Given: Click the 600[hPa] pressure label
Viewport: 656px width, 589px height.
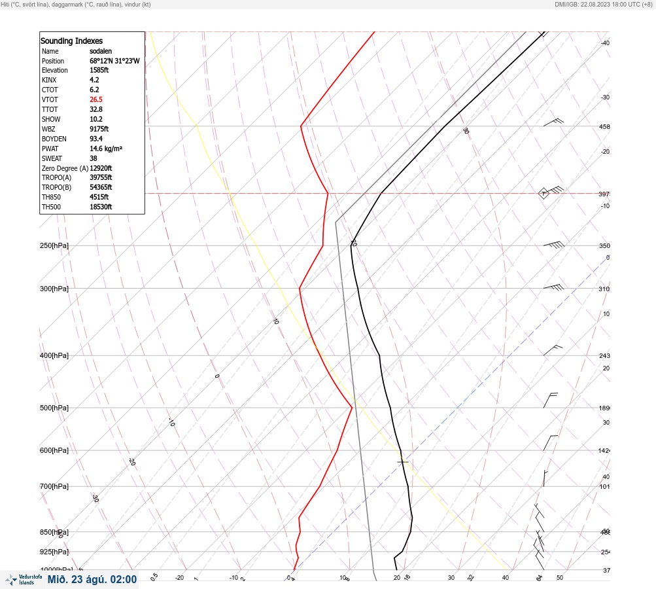Looking at the screenshot, I should 54,450.
